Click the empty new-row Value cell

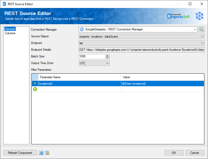coord(162,89)
